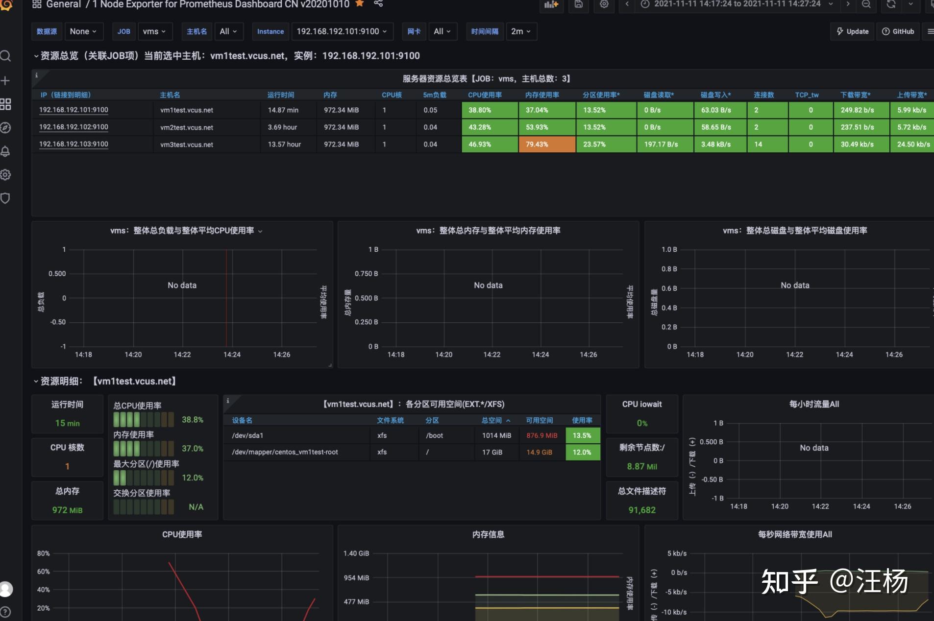Open dashboard settings gear in top bar
The image size is (934, 621).
(604, 4)
